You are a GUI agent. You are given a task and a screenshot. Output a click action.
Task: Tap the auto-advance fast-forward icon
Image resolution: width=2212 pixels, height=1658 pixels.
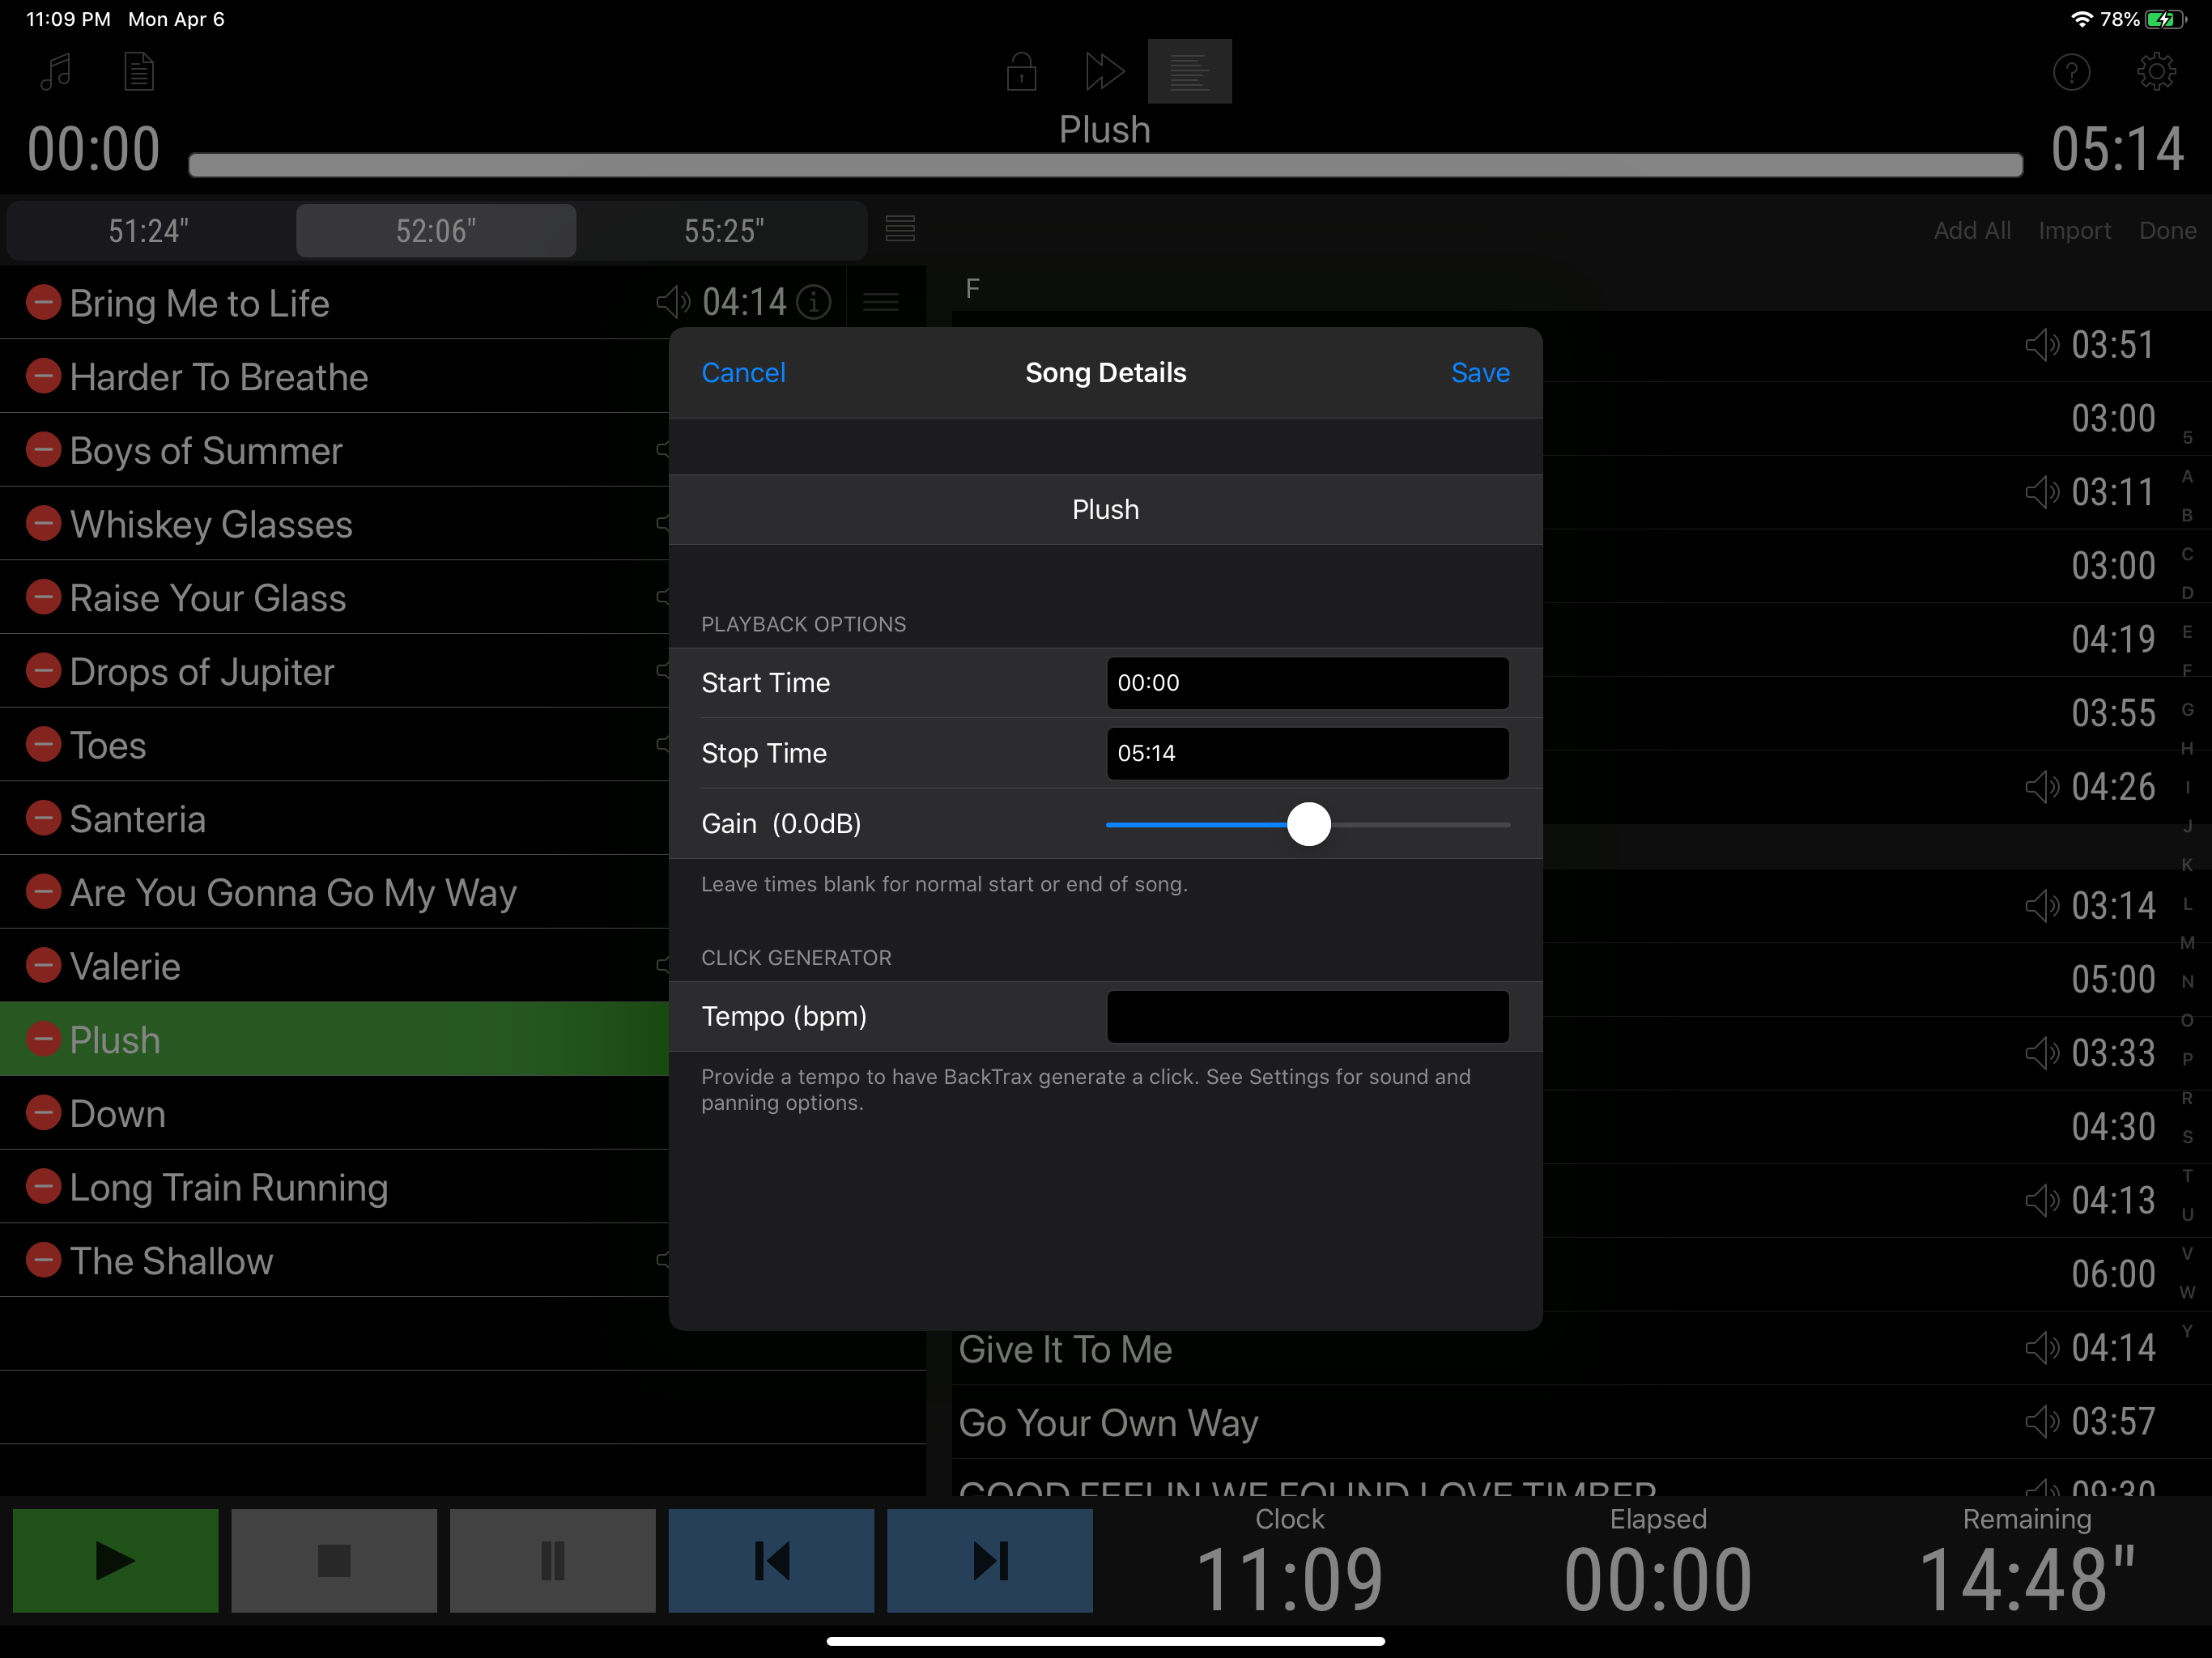pyautogui.click(x=1104, y=71)
